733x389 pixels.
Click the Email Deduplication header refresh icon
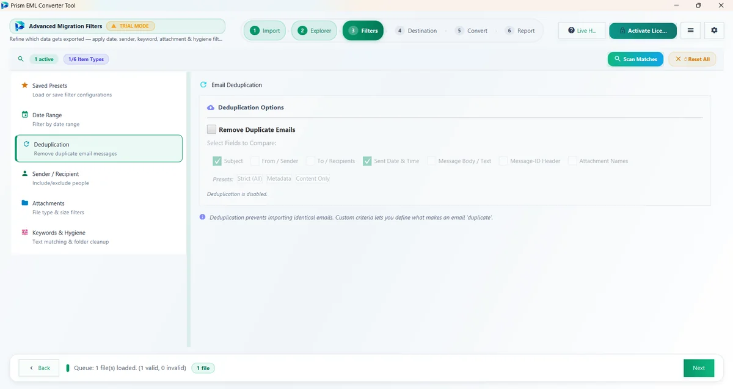coord(203,85)
